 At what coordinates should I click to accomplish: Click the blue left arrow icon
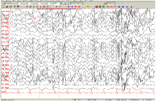(69, 7)
